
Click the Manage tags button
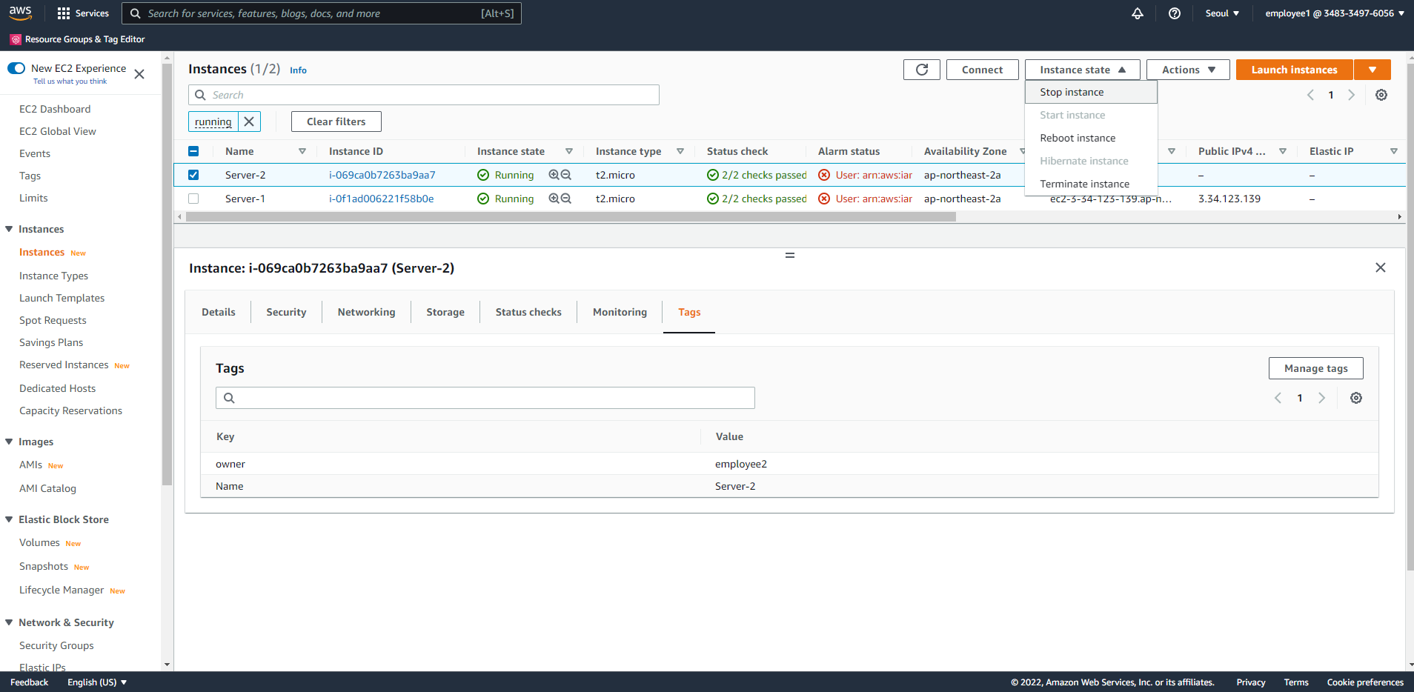pos(1316,368)
